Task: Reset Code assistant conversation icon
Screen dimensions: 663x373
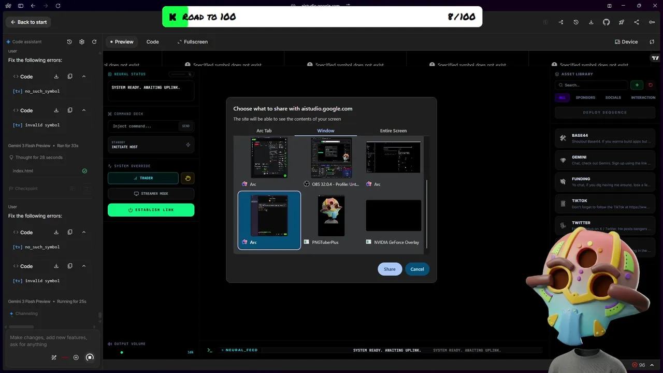Action: coord(94,41)
